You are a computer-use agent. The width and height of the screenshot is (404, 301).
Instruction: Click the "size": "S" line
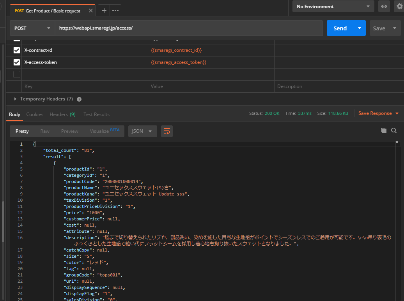[79, 256]
